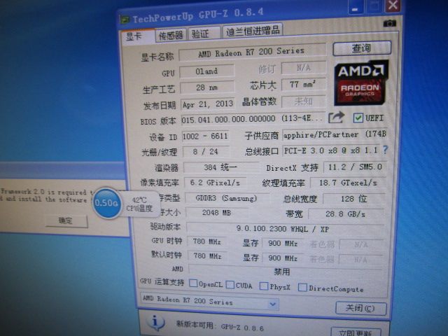Switch to the 显卡 tab
Image resolution: width=448 pixels, height=336 pixels.
pos(138,36)
